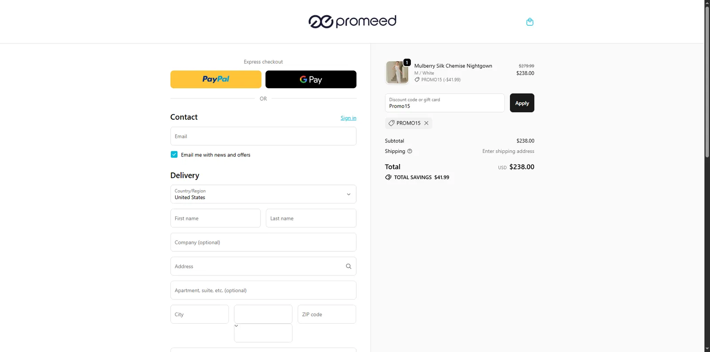The width and height of the screenshot is (710, 352).
Task: Click the Sign in link
Action: [348, 117]
